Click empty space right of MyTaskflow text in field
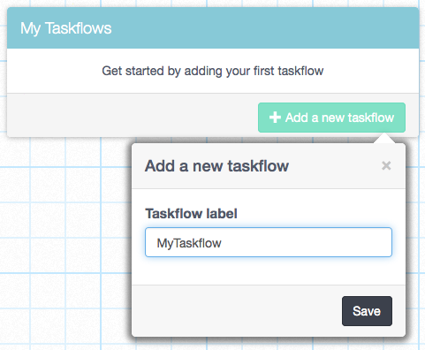Viewport: 425px width, 350px height. (x=307, y=242)
